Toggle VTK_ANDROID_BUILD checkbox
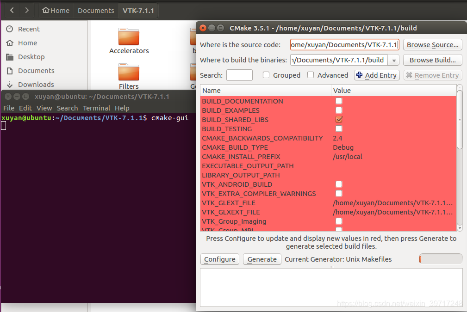 click(x=339, y=184)
